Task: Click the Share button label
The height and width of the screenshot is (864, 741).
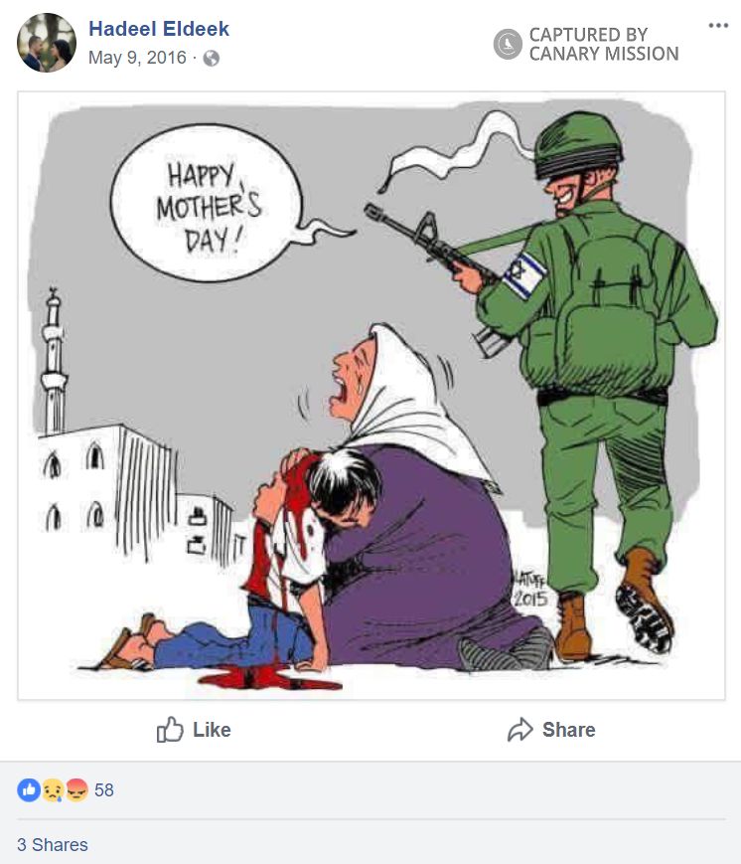Action: pos(569,730)
